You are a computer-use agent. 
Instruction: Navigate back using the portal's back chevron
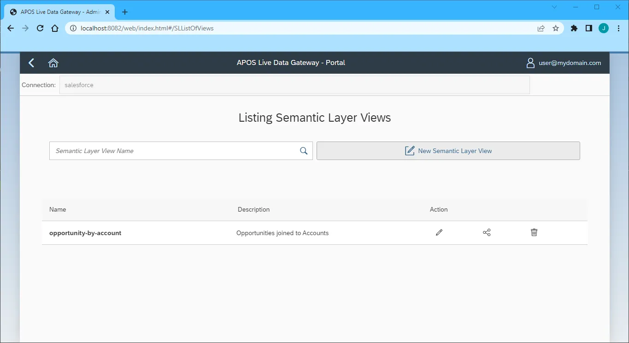[x=31, y=63]
